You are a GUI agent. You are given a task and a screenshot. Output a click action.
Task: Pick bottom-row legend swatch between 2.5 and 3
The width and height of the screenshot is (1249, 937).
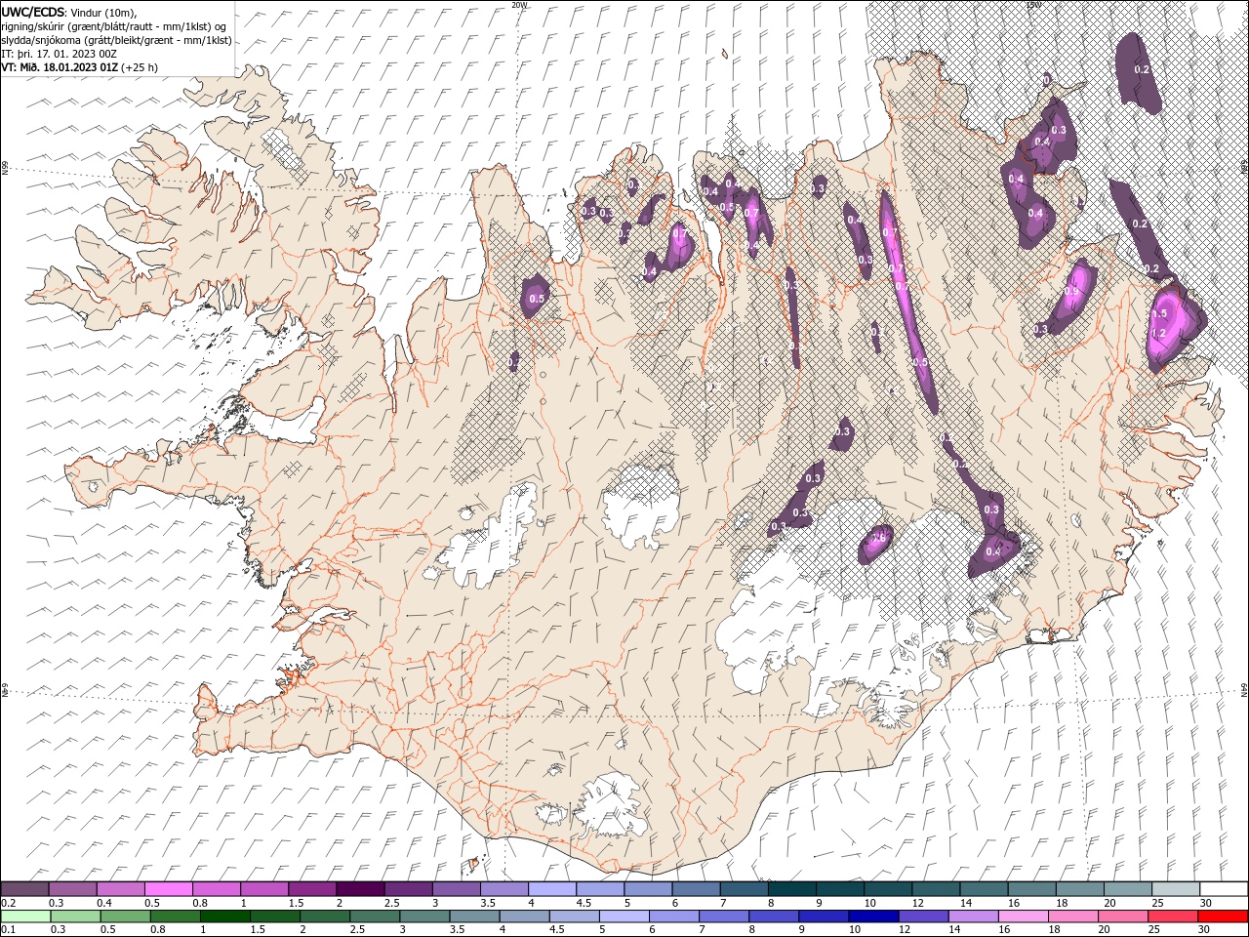[x=374, y=917]
